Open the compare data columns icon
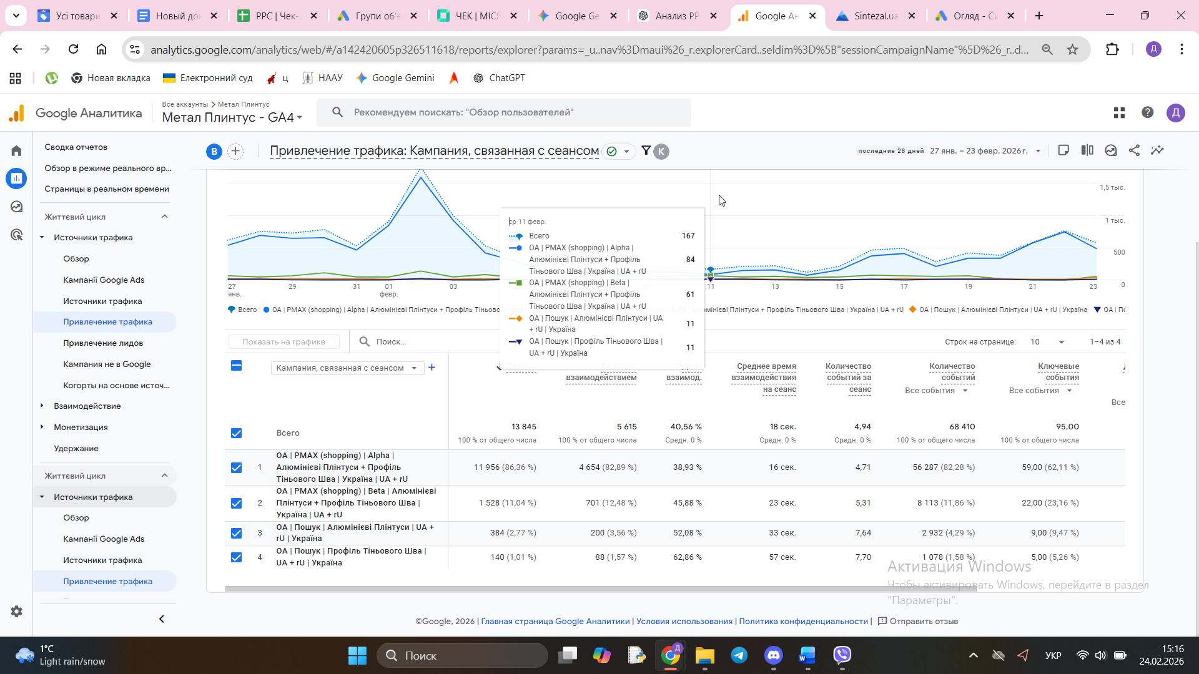This screenshot has height=674, width=1199. click(1087, 150)
